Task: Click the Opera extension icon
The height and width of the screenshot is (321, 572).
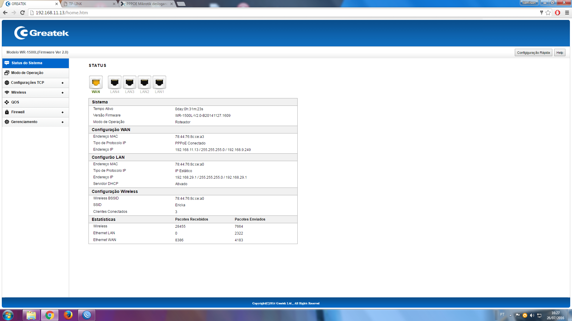Action: tap(557, 13)
